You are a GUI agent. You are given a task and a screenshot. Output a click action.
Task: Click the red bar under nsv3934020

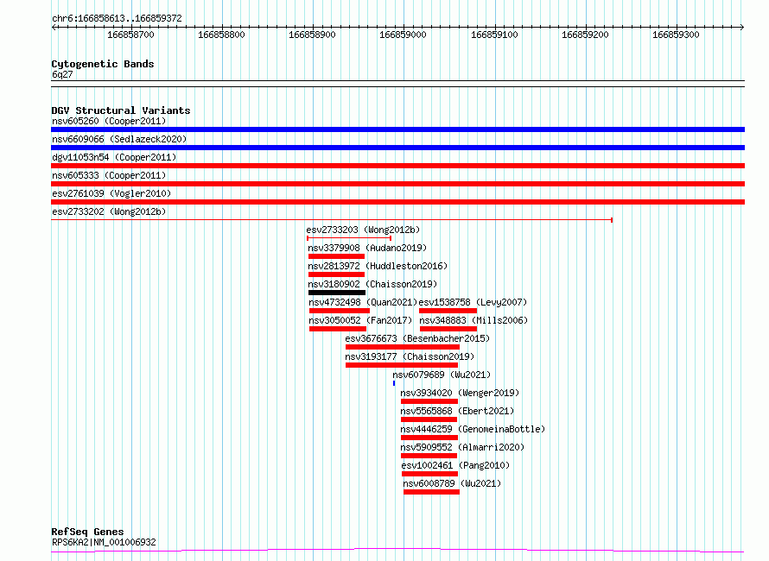tap(429, 401)
